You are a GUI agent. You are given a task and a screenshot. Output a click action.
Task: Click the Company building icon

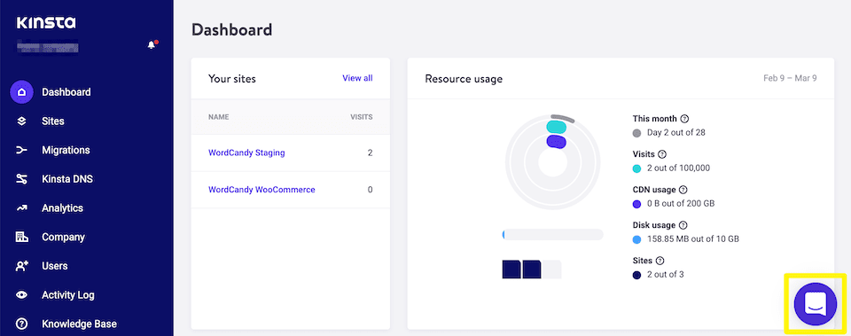click(x=21, y=237)
